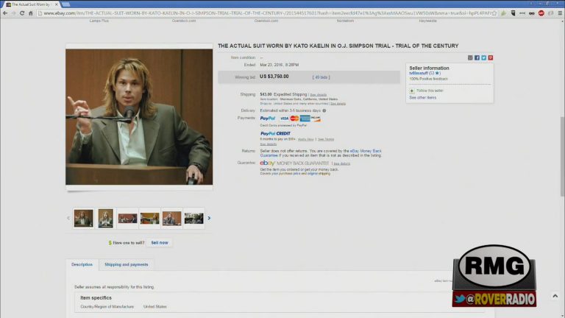
Task: Open seller tvfilmstuff profile link
Action: tap(418, 73)
